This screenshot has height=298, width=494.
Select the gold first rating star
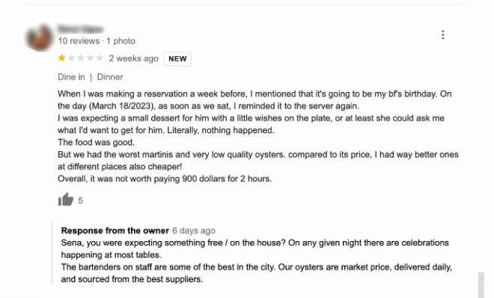pos(61,58)
